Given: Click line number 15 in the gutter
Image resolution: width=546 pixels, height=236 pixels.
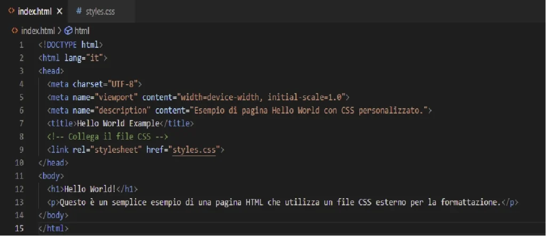Looking at the screenshot, I should (x=20, y=229).
